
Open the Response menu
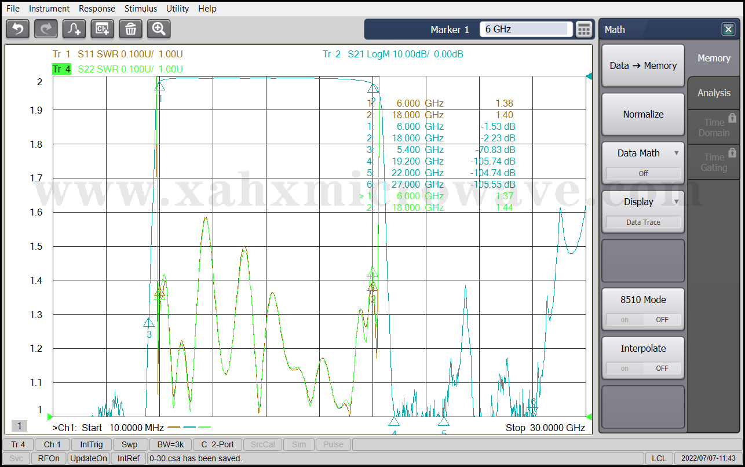tap(97, 9)
